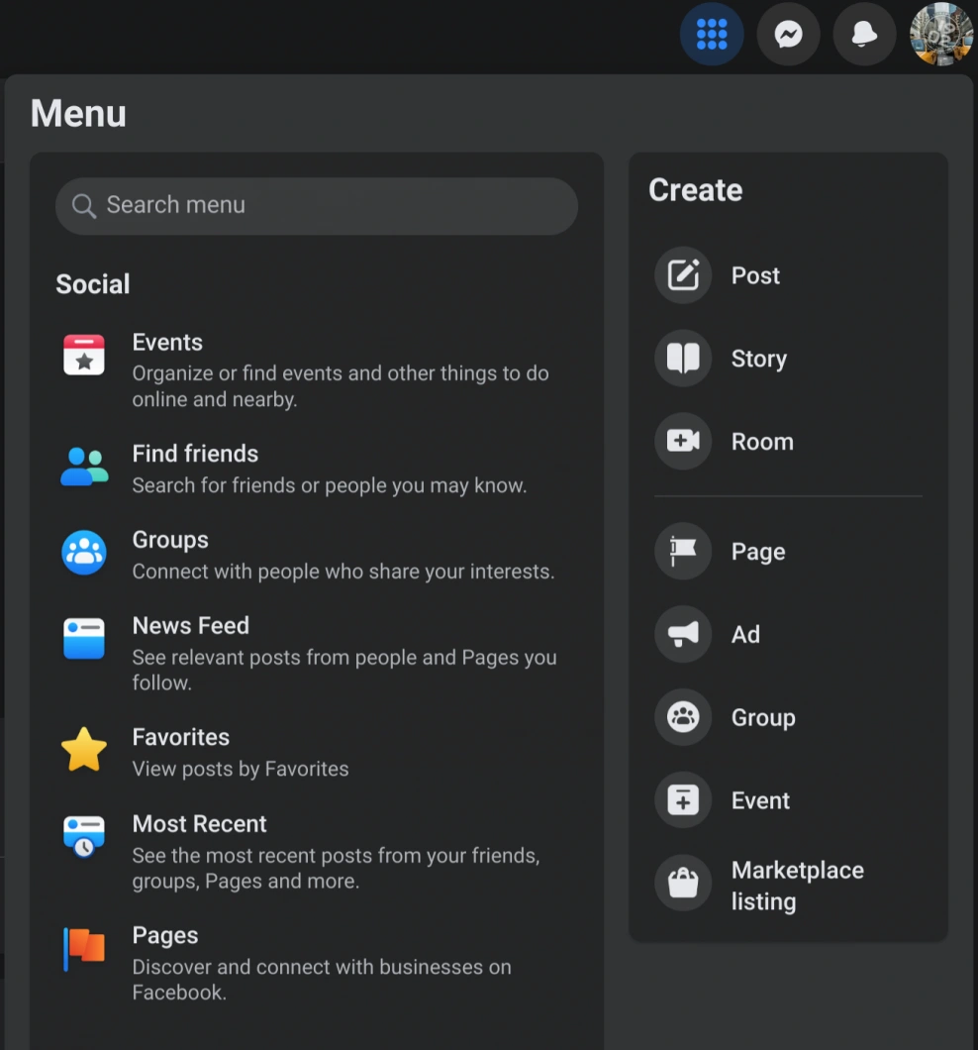978x1050 pixels.
Task: Select the create Page flag icon
Action: click(682, 552)
